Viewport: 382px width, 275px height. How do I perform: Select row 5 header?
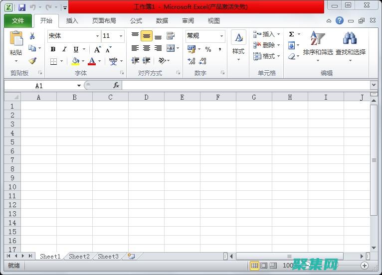coord(12,142)
